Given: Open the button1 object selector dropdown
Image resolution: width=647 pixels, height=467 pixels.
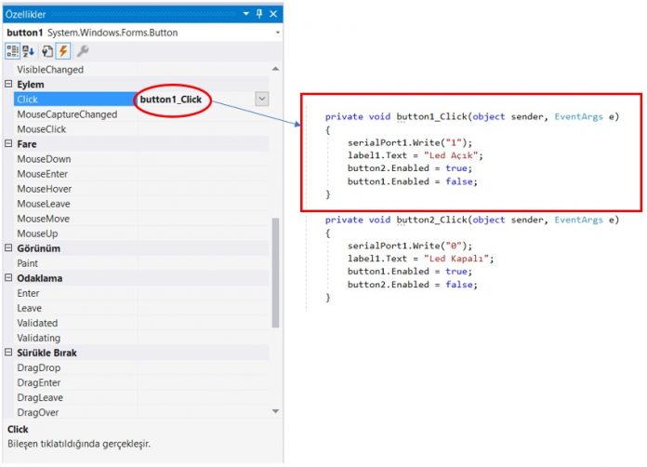Looking at the screenshot, I should [x=277, y=33].
